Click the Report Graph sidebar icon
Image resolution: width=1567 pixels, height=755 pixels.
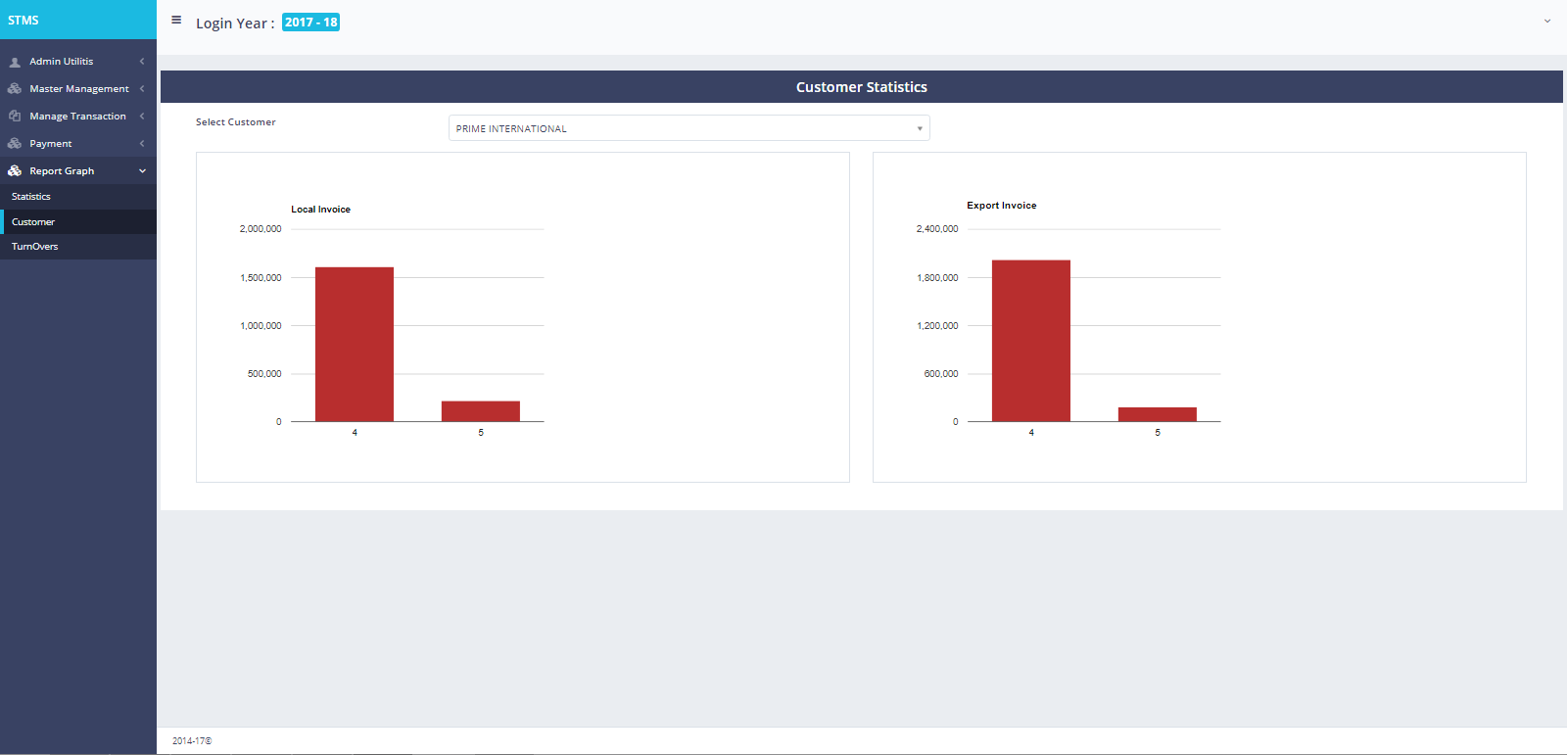[x=15, y=171]
